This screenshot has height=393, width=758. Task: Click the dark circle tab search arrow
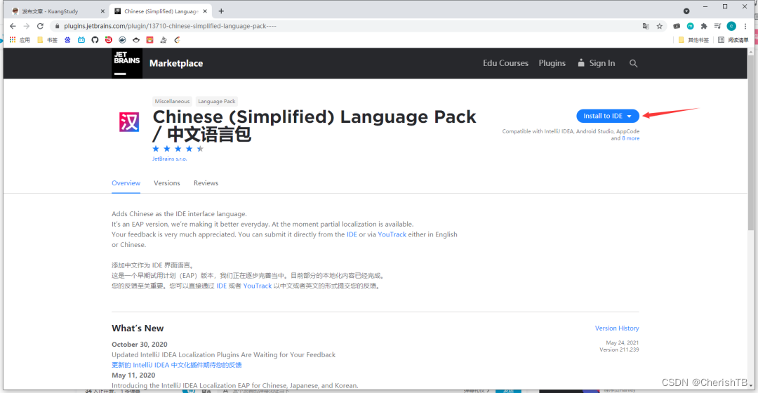(686, 11)
